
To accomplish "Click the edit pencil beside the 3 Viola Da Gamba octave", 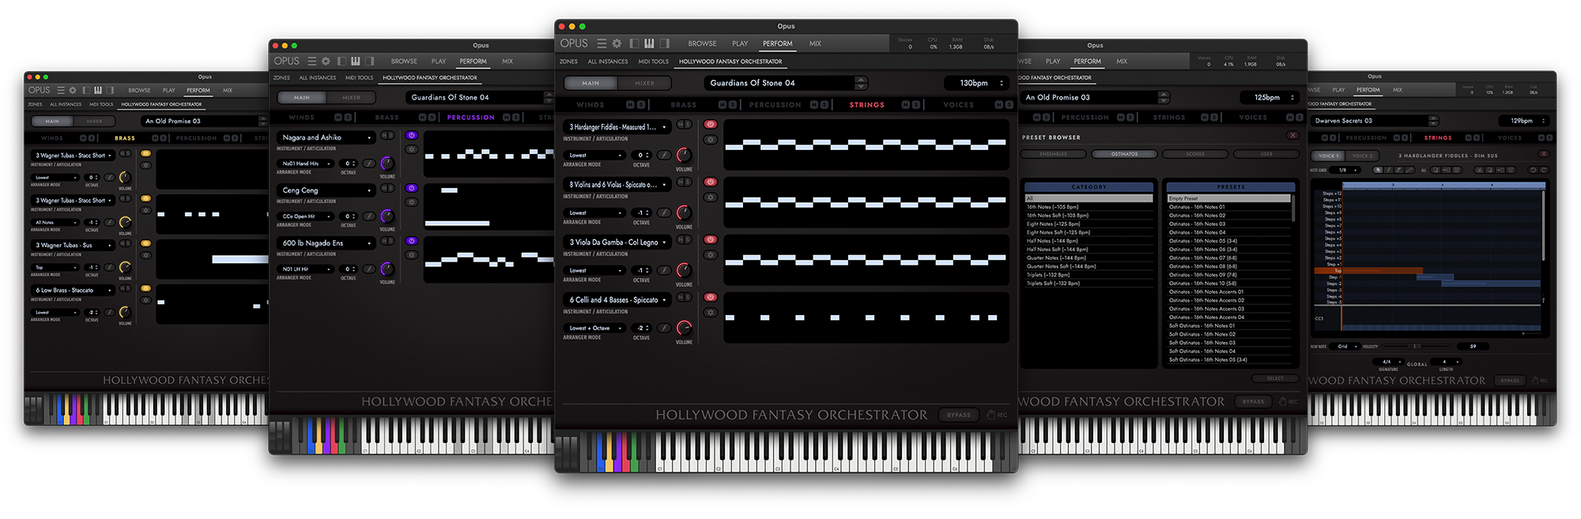I will (x=664, y=271).
